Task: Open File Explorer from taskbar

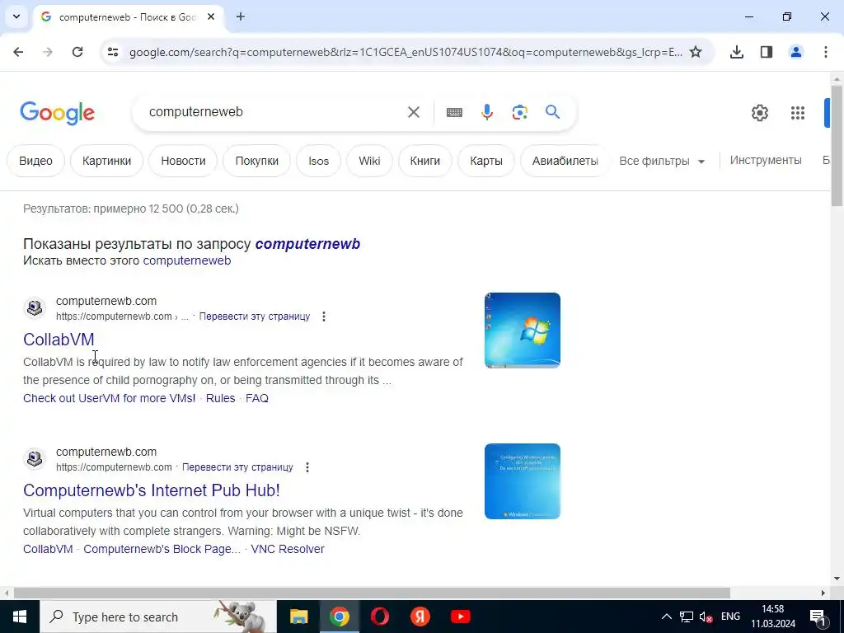Action: coord(298,617)
